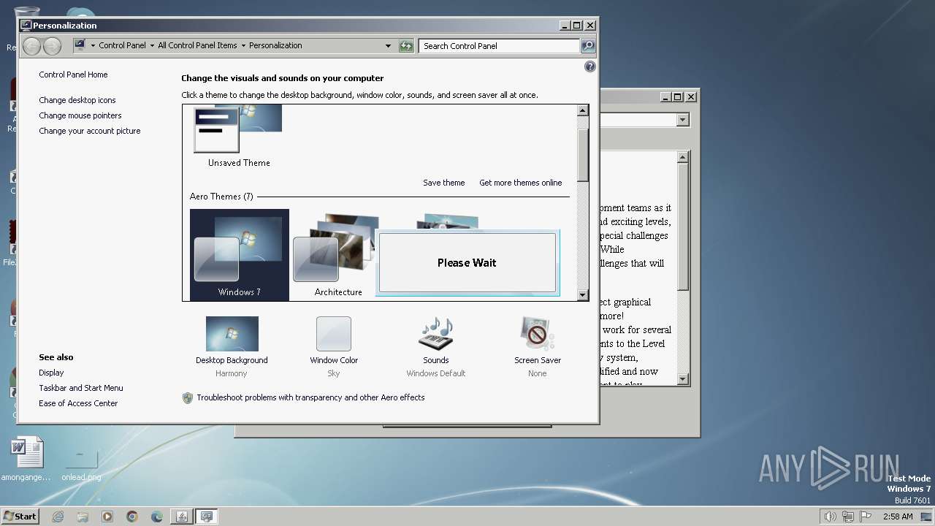This screenshot has width=935, height=526.
Task: Open Internet Explorer from the taskbar
Action: 58,517
